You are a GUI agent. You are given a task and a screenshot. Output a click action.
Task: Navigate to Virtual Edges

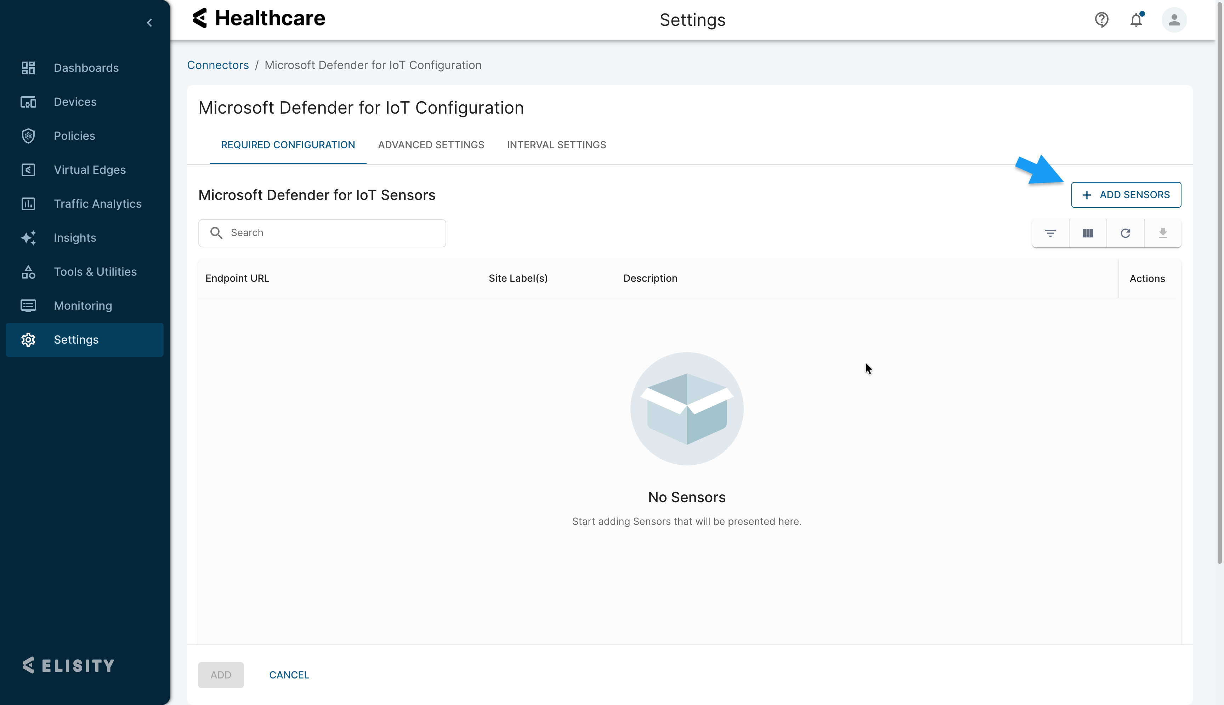pyautogui.click(x=90, y=170)
